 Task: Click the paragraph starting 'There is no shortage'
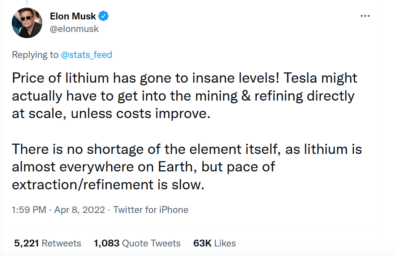tap(187, 167)
